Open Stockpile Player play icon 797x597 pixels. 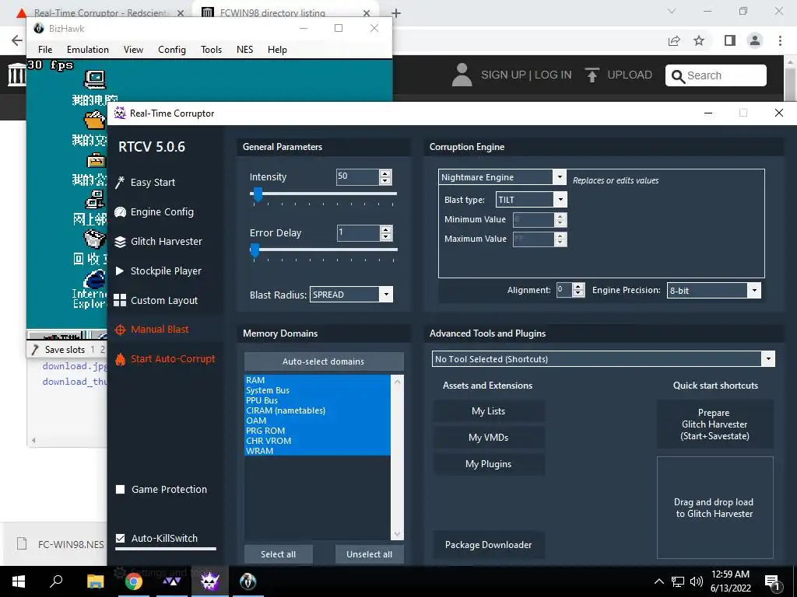pos(120,271)
